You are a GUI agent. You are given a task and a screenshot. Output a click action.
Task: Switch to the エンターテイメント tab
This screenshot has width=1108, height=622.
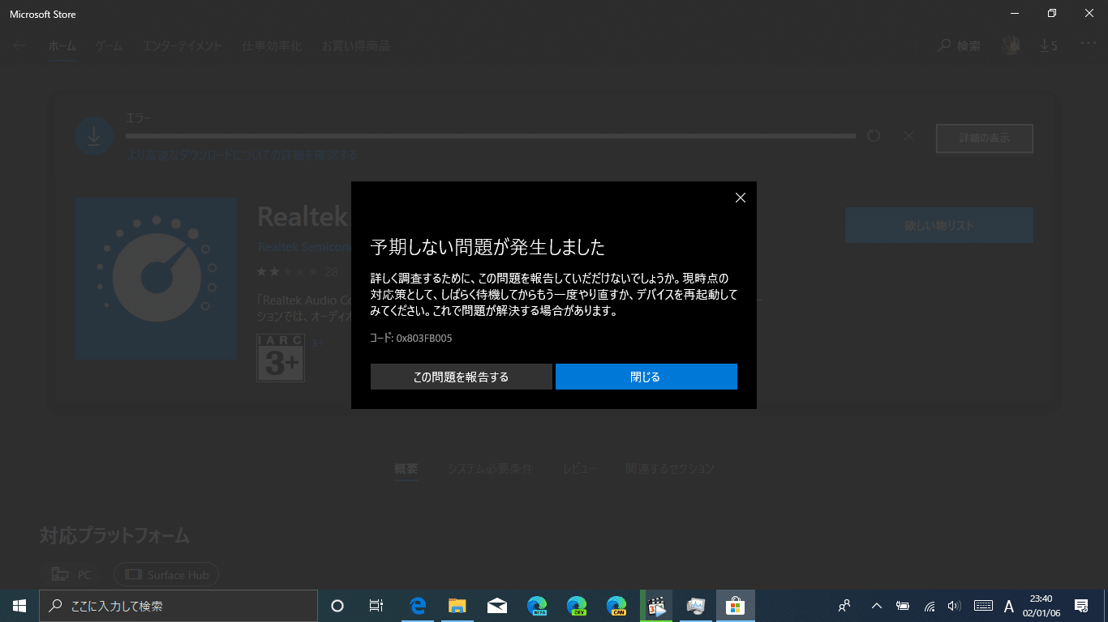tap(183, 46)
